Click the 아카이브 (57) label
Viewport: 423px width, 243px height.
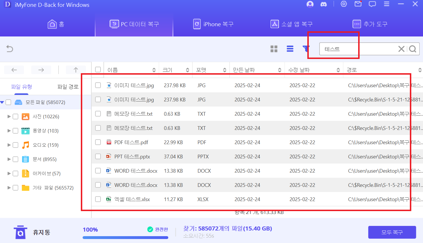(x=47, y=173)
